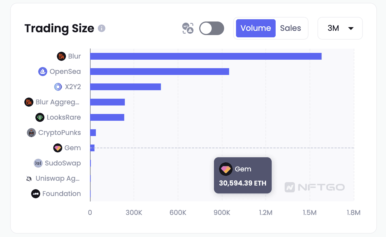The width and height of the screenshot is (386, 237).
Task: Click the Blur volume bar
Action: point(206,56)
